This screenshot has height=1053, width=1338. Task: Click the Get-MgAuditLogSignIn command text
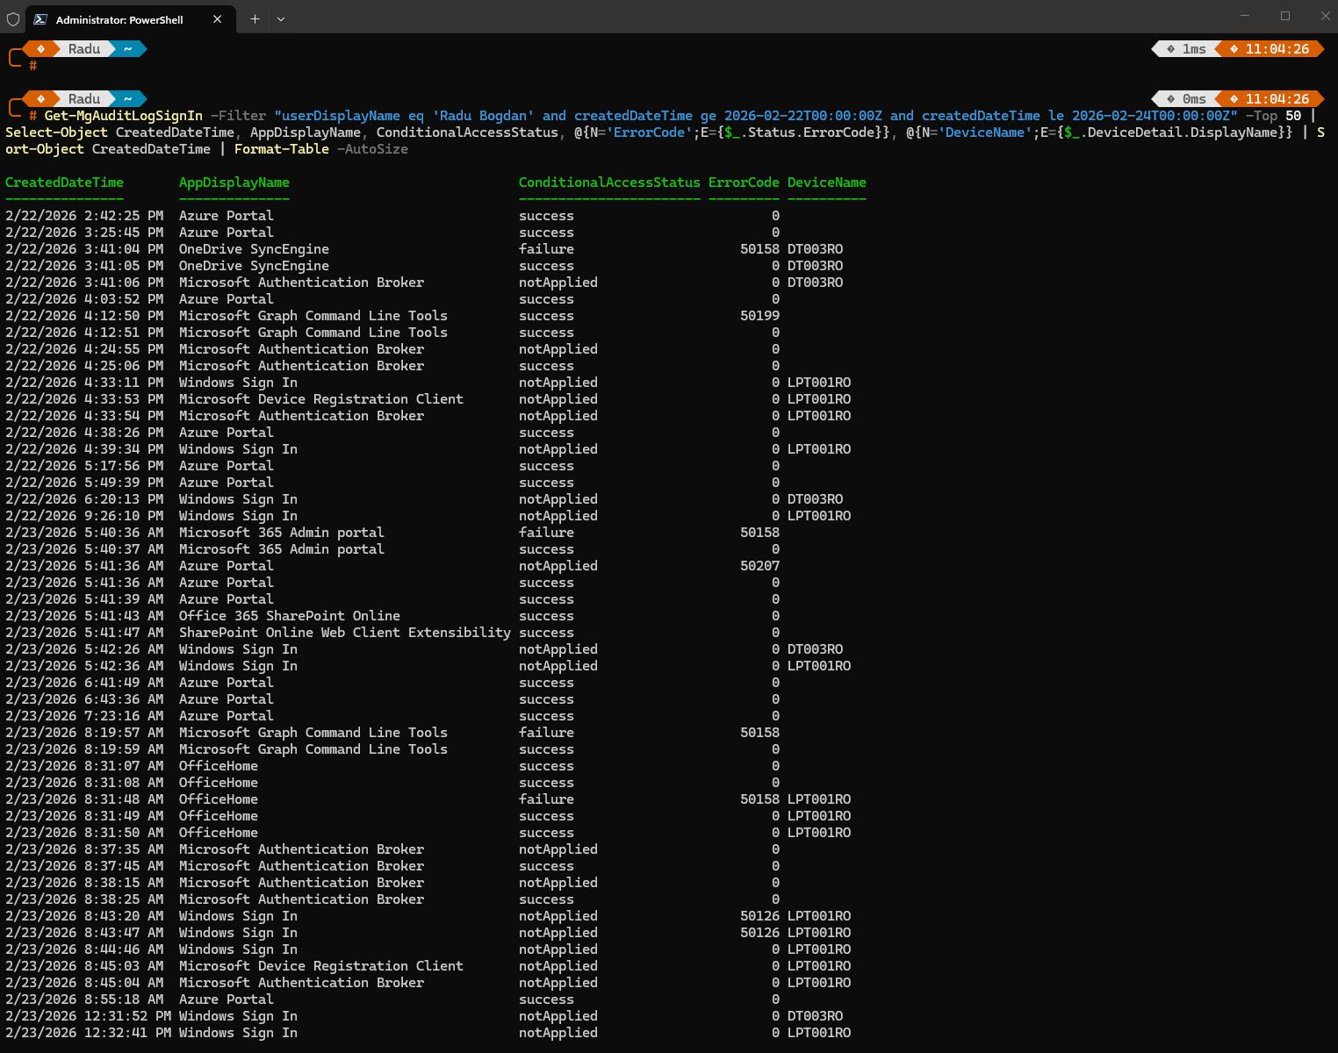coord(123,116)
